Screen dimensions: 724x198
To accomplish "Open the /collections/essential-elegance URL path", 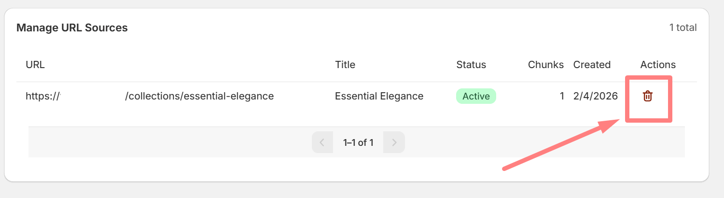I will tap(199, 96).
